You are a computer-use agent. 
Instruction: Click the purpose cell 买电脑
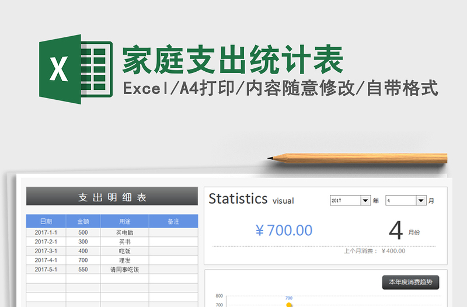[124, 232]
